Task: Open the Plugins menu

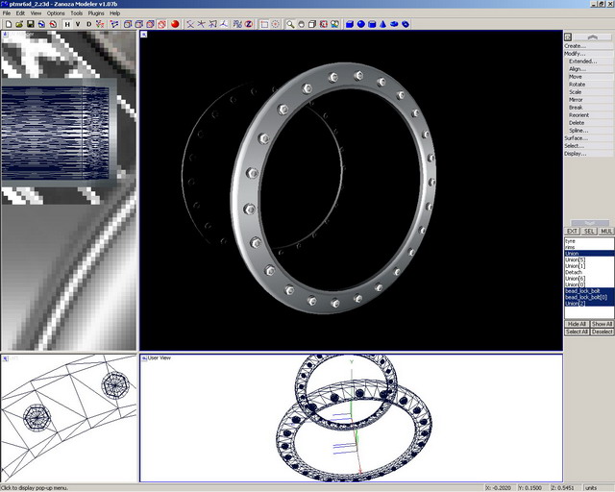Action: (96, 13)
